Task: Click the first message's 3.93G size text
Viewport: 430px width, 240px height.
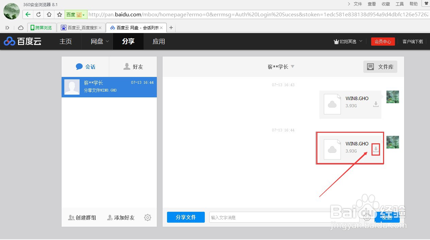Action: [351, 106]
